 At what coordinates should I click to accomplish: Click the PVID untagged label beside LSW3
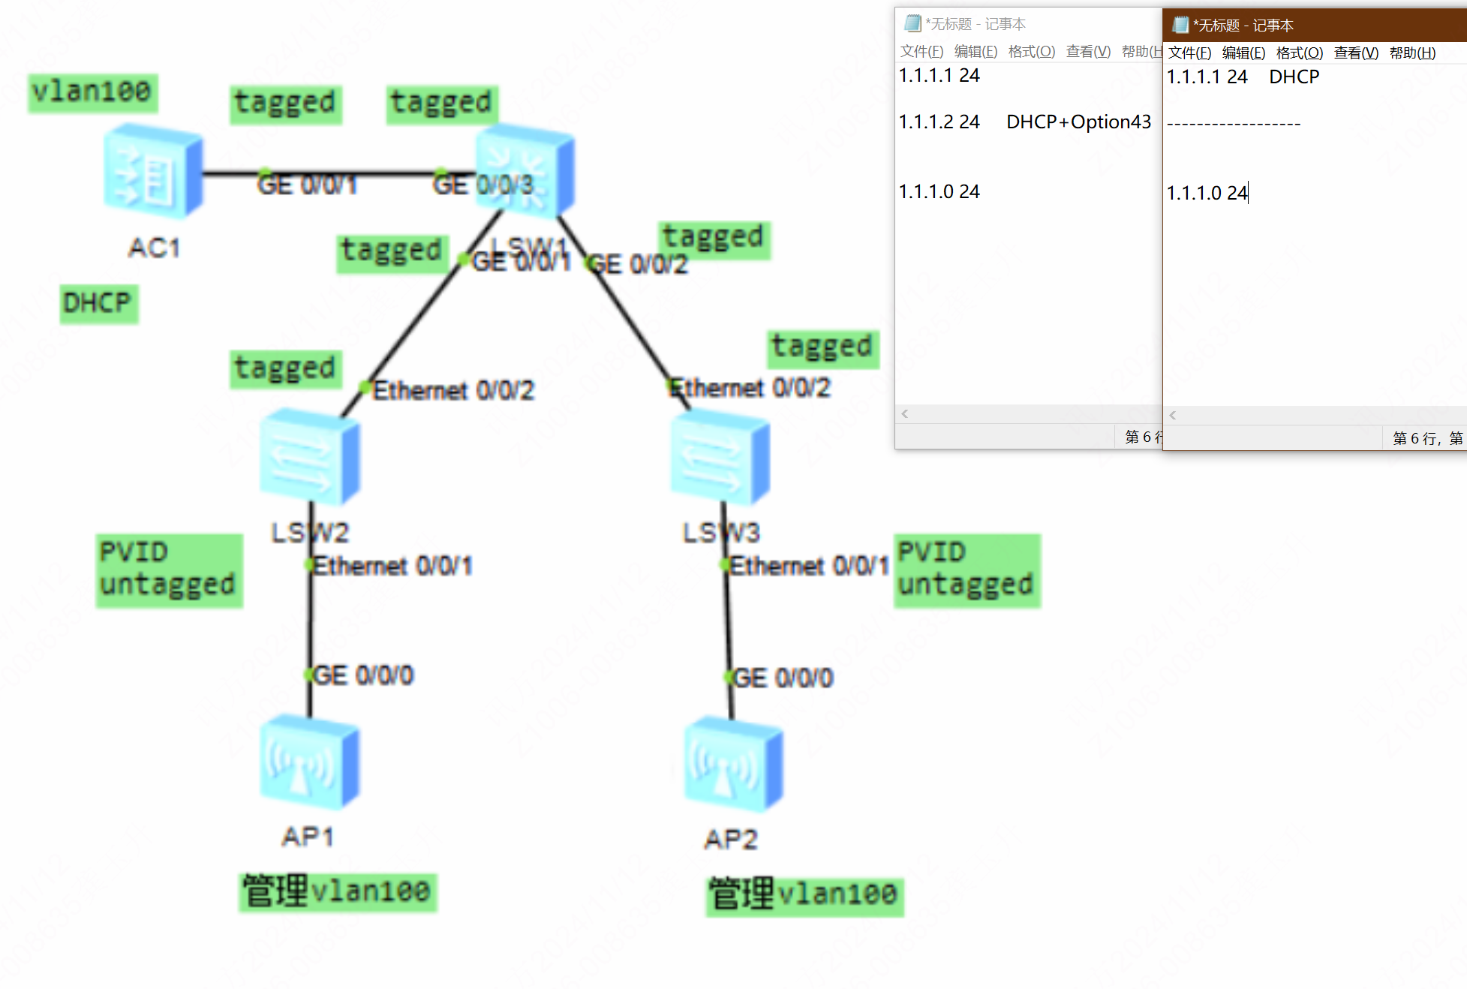967,571
